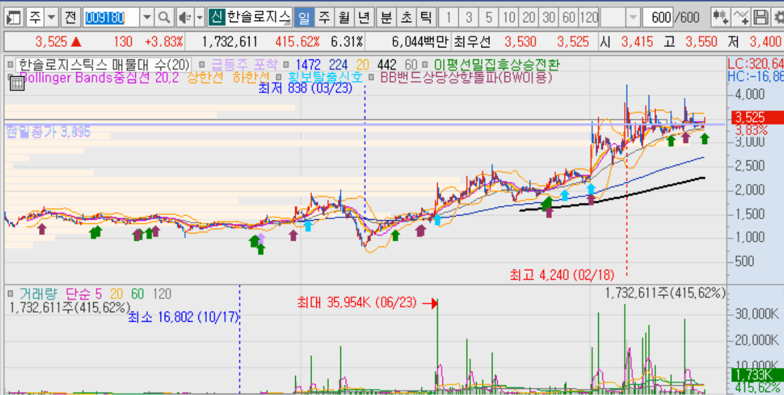Toggle the moving average 1472 indicator square
Screen dimensions: 784x395
[287, 63]
